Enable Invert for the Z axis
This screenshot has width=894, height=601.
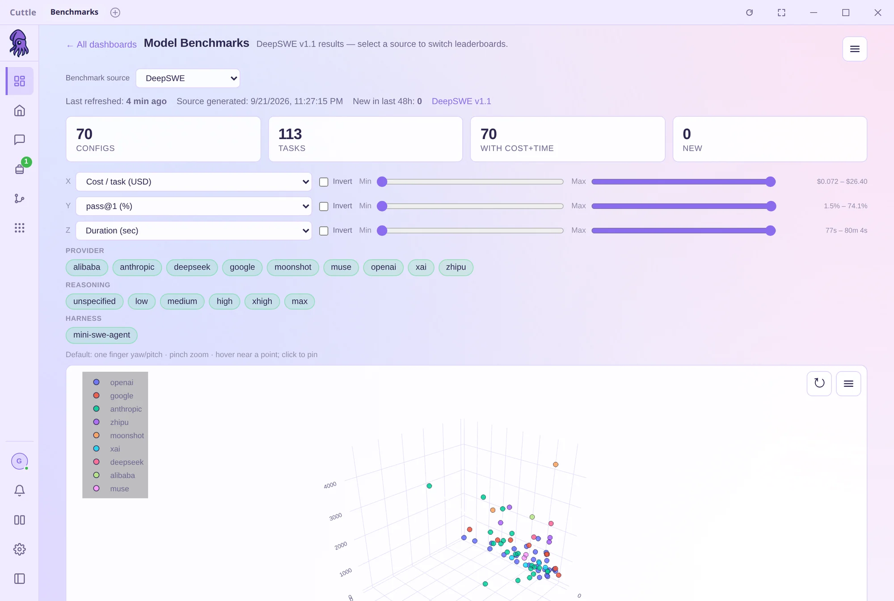[324, 231]
